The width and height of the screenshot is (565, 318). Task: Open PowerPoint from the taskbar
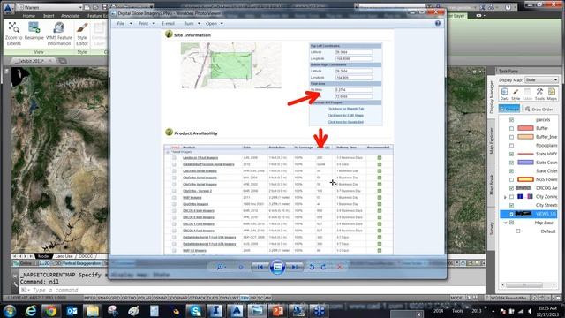[x=277, y=311]
